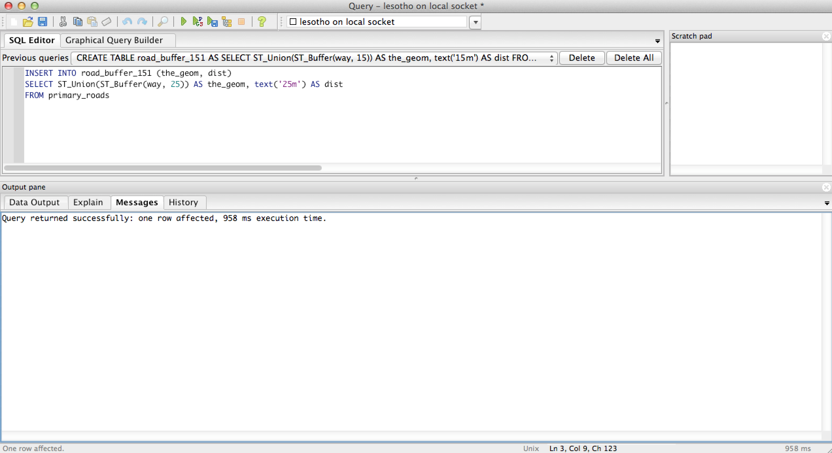Image resolution: width=832 pixels, height=453 pixels.
Task: Click the lesotho on local socket connection field
Action: pyautogui.click(x=377, y=22)
